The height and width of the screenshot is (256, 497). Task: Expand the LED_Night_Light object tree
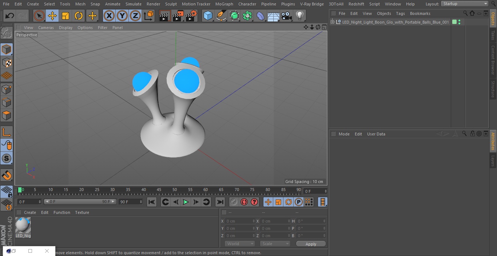(x=333, y=22)
